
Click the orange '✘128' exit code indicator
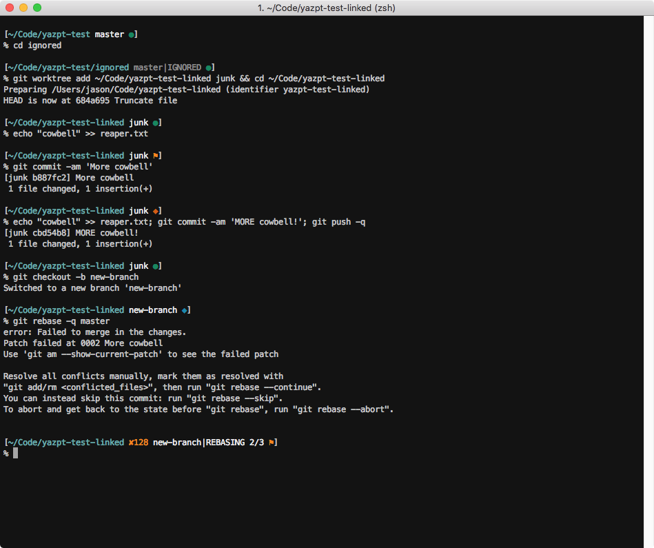(139, 443)
